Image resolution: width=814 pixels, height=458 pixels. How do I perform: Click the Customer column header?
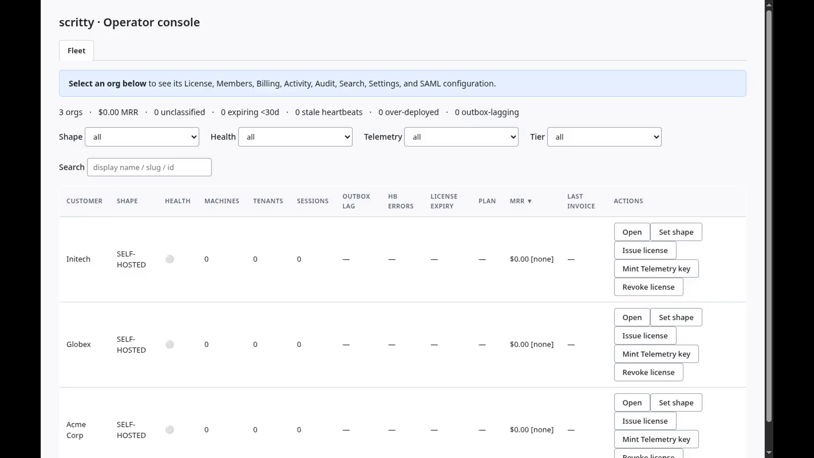[x=84, y=201]
